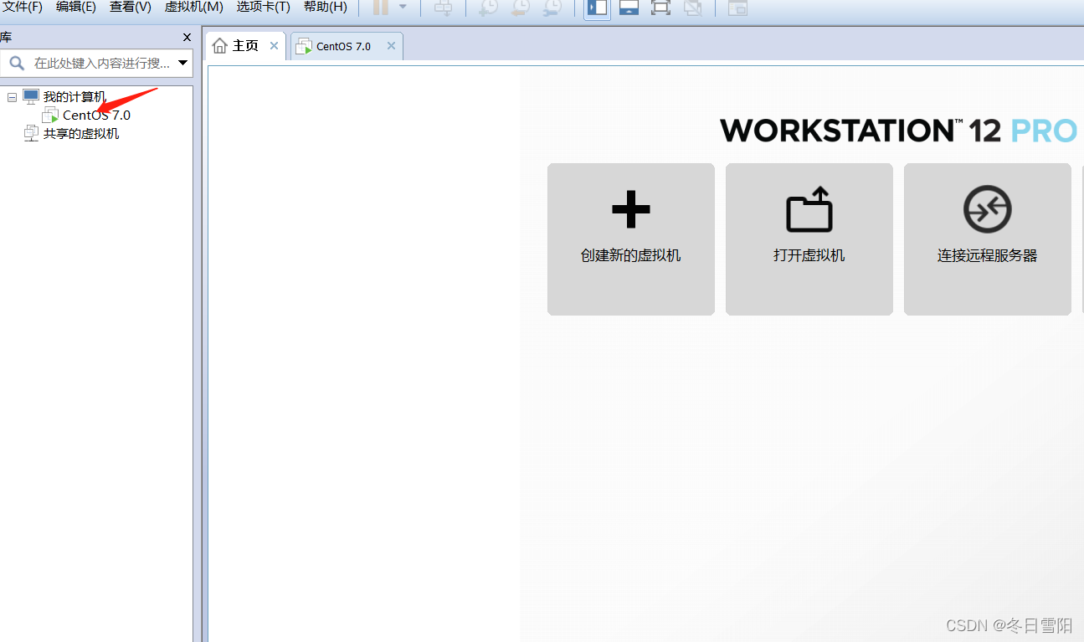The height and width of the screenshot is (642, 1084).
Task: Click the console view toolbar icon
Action: 737,8
